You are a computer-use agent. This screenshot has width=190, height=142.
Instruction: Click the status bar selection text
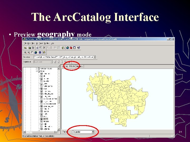tap(39, 136)
